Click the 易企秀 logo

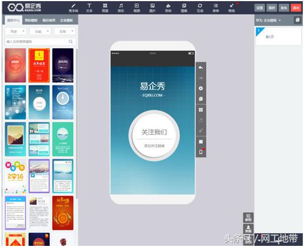(24, 7)
